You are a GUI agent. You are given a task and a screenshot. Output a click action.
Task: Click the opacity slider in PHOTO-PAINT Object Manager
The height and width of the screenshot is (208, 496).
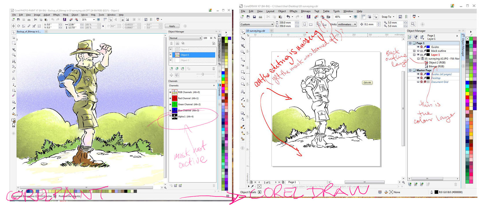pyautogui.click(x=203, y=74)
